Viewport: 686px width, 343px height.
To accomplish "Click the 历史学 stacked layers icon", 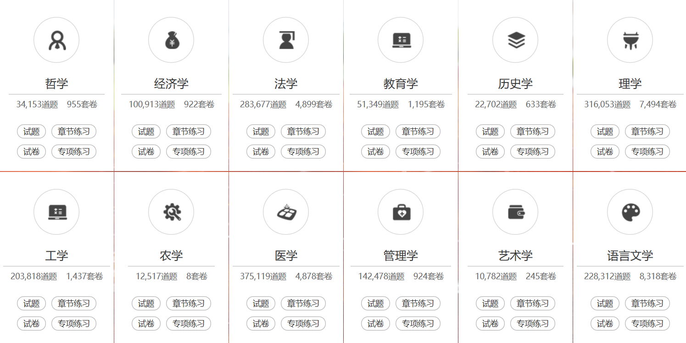I will (x=515, y=40).
